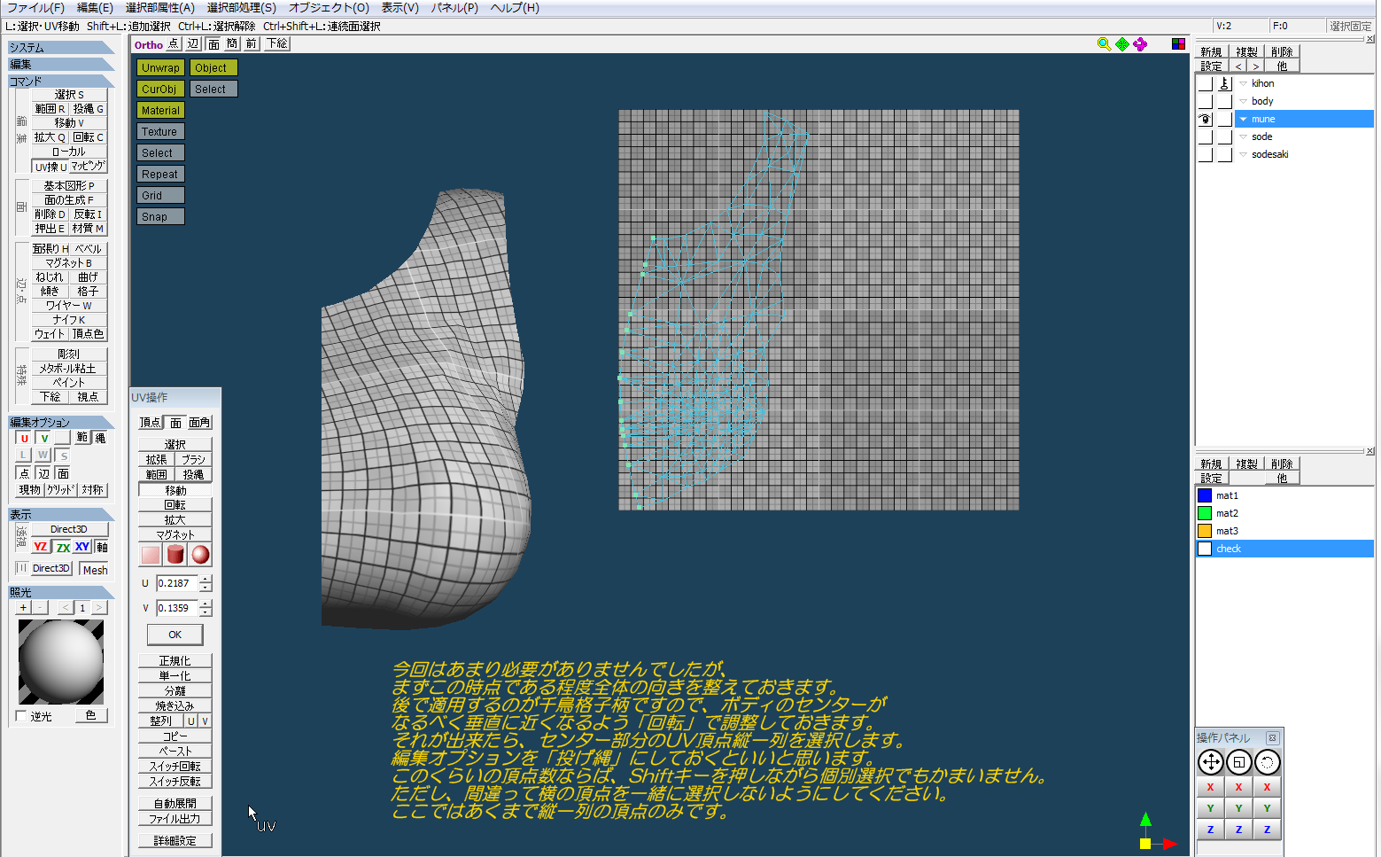The height and width of the screenshot is (857, 1381).
Task: Unlock the kihon object via key icon
Action: (x=1224, y=83)
